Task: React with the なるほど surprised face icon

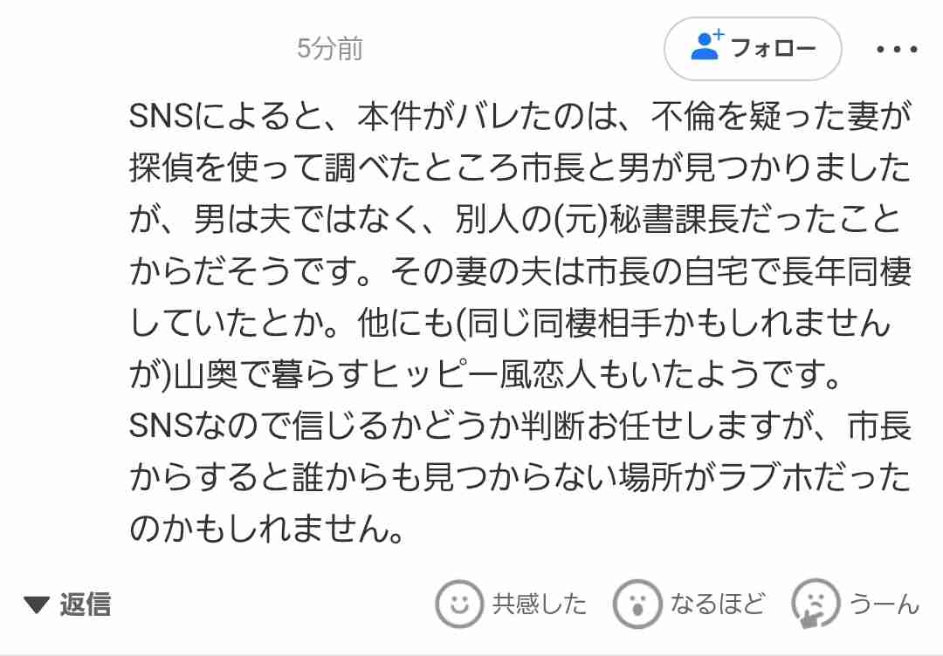Action: click(x=637, y=604)
